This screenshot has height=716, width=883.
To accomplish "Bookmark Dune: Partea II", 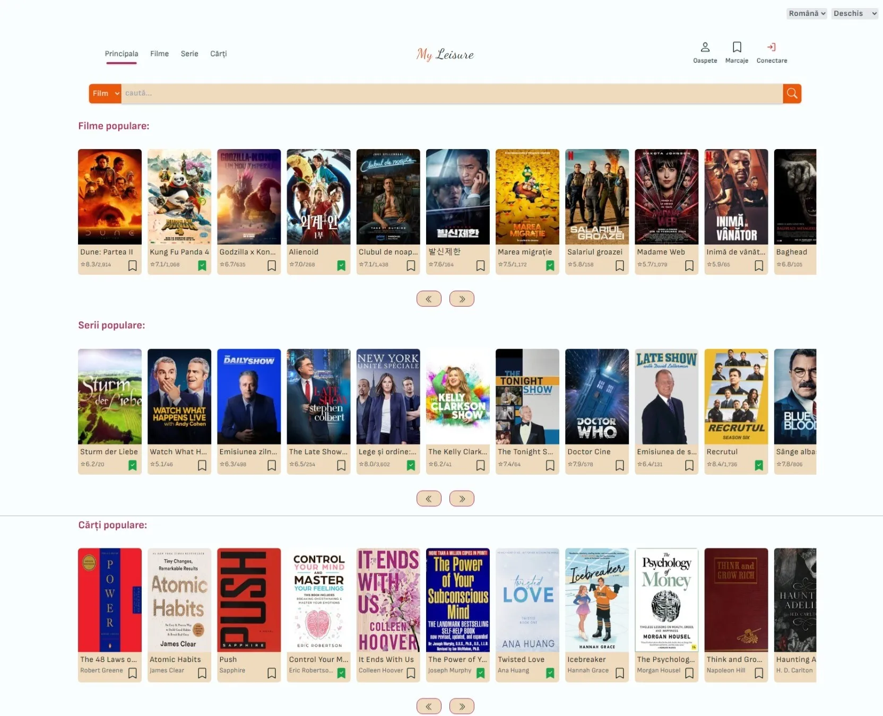I will [x=133, y=266].
